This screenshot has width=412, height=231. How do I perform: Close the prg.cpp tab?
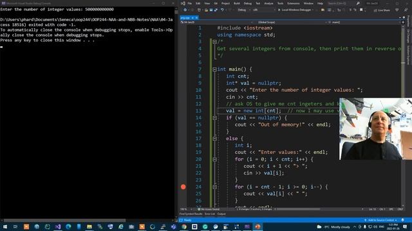pos(196,18)
